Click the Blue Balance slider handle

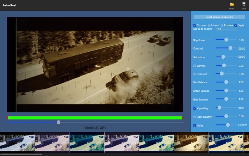coord(226,99)
